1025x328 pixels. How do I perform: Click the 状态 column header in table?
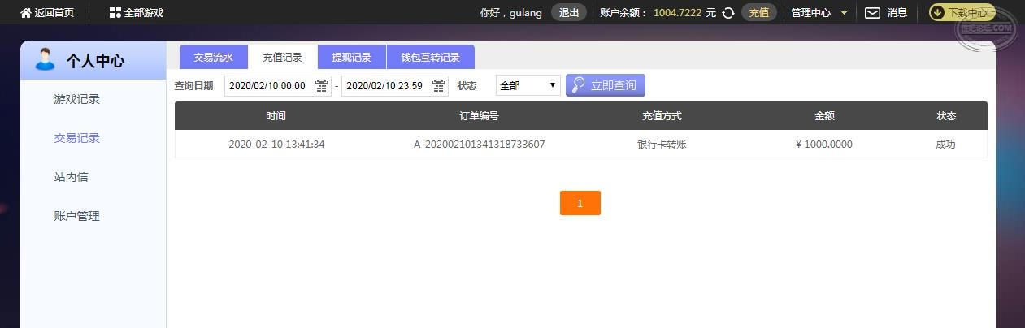coord(946,116)
